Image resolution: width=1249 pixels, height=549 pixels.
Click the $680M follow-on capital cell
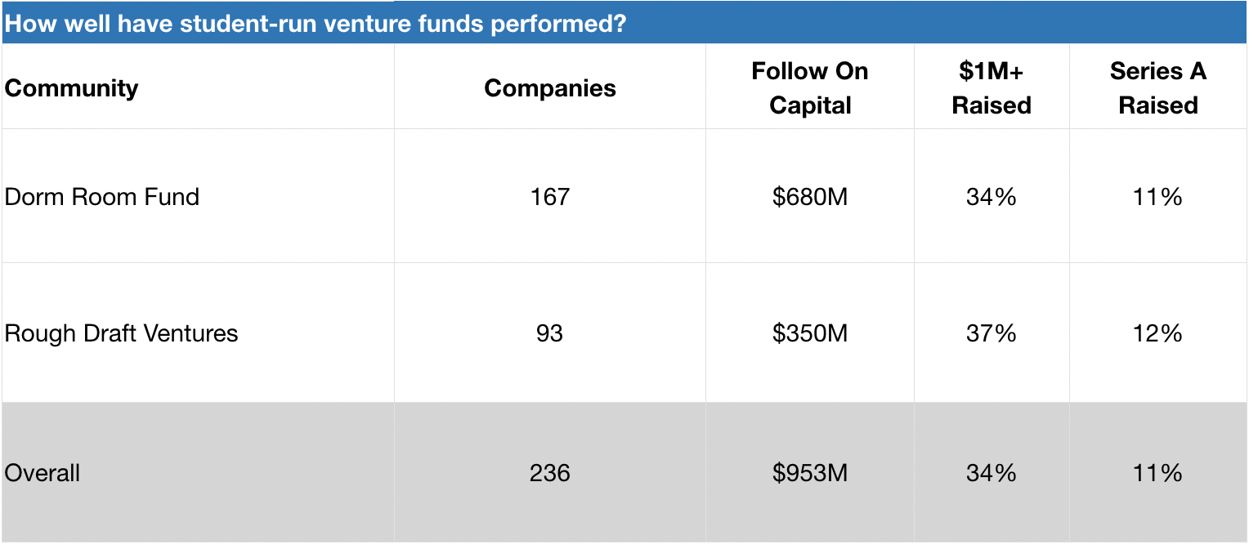click(x=809, y=197)
